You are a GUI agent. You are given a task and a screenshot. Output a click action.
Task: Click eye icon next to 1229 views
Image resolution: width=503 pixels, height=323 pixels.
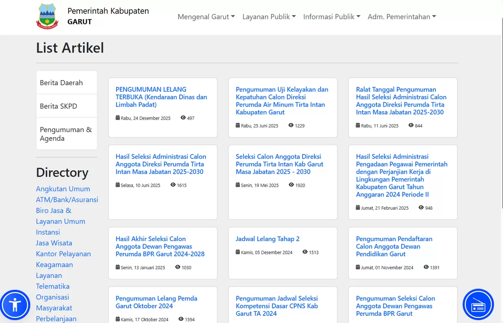point(291,125)
